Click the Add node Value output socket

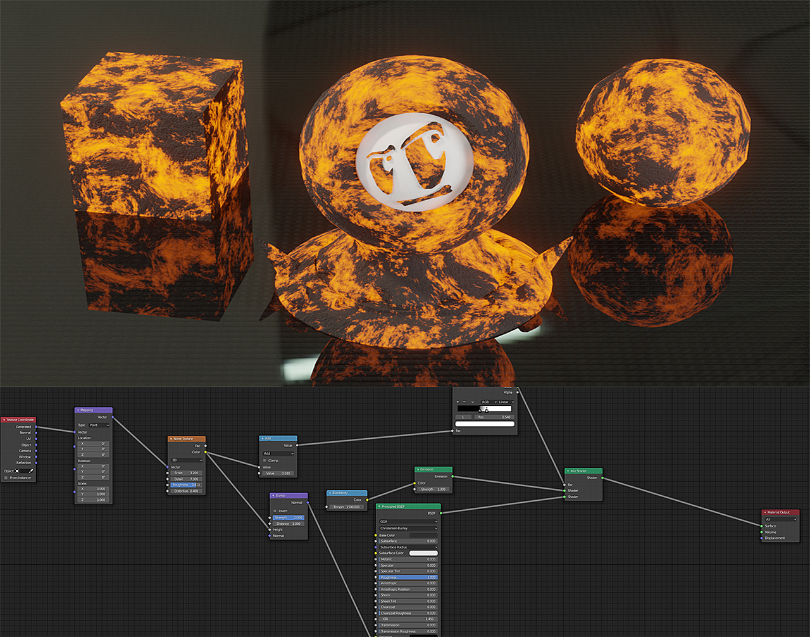[297, 446]
